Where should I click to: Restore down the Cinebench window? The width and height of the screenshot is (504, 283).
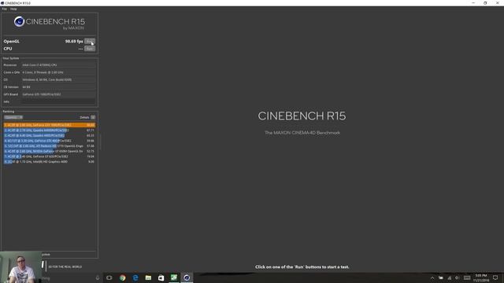pyautogui.click(x=485, y=3)
